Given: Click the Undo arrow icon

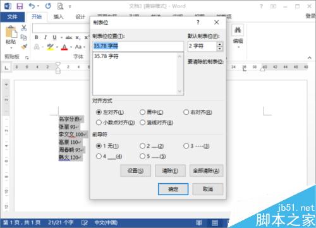Looking at the screenshot, I should (x=32, y=6).
